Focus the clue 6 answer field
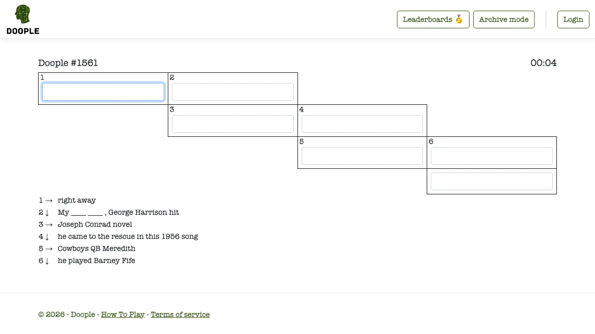The width and height of the screenshot is (595, 334). click(x=492, y=156)
